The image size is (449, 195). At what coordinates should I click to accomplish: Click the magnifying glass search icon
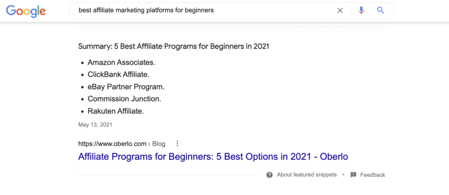point(381,10)
